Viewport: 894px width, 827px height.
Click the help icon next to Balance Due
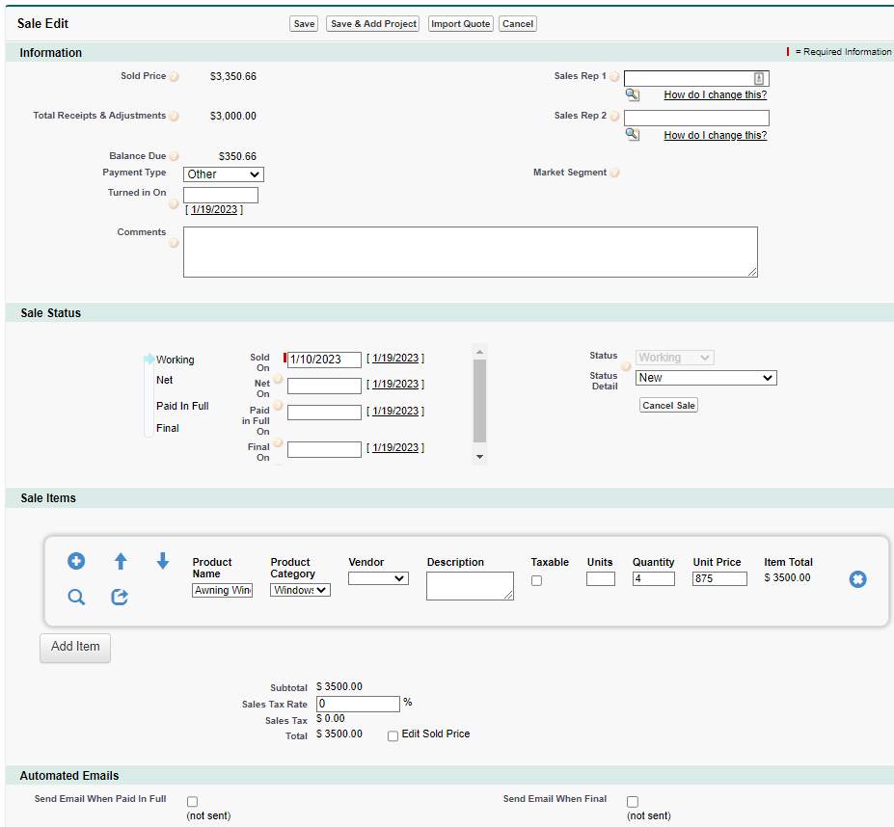point(174,156)
